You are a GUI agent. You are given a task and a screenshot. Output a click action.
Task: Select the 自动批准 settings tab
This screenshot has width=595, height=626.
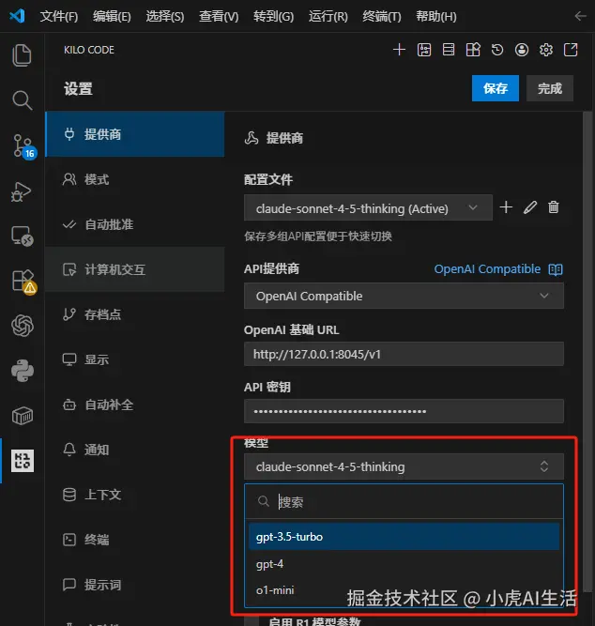[135, 224]
